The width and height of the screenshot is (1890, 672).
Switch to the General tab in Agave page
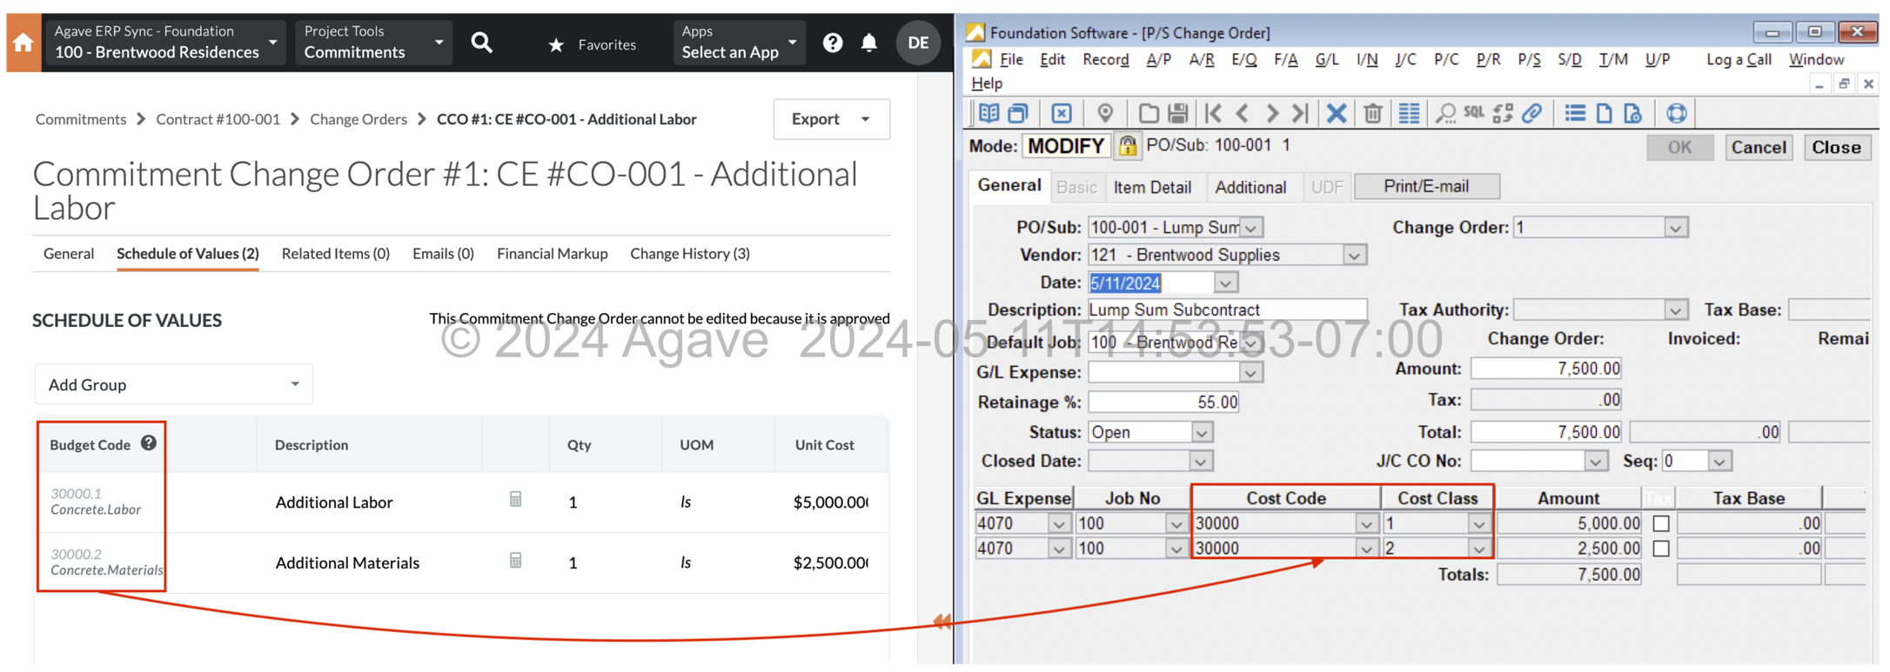point(69,253)
